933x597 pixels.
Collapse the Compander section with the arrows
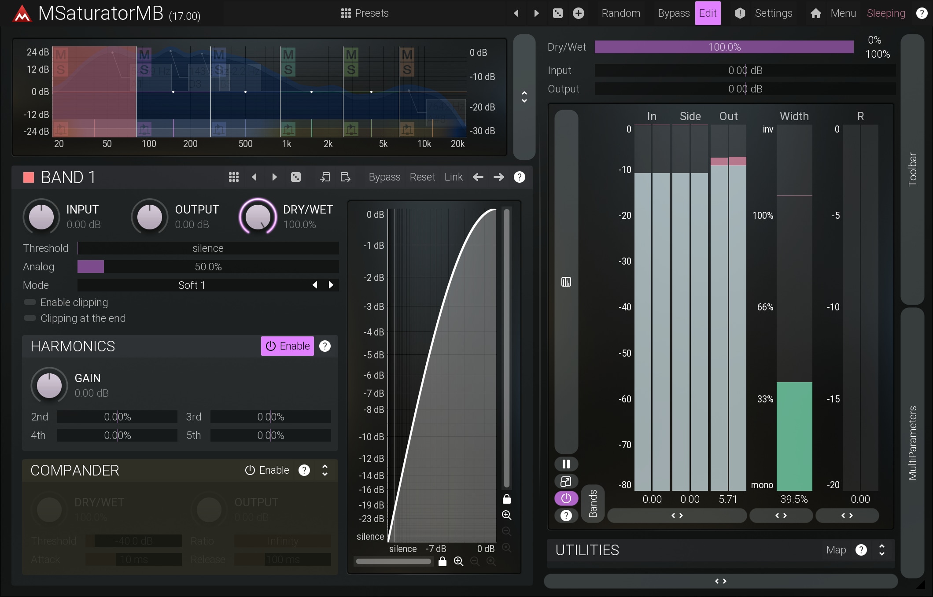click(x=325, y=470)
